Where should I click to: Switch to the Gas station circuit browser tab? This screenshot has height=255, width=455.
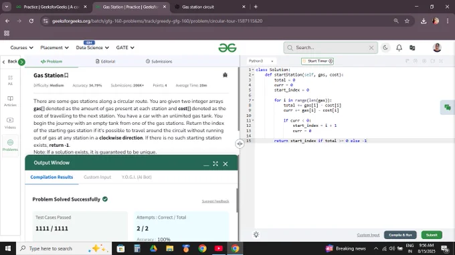point(210,7)
